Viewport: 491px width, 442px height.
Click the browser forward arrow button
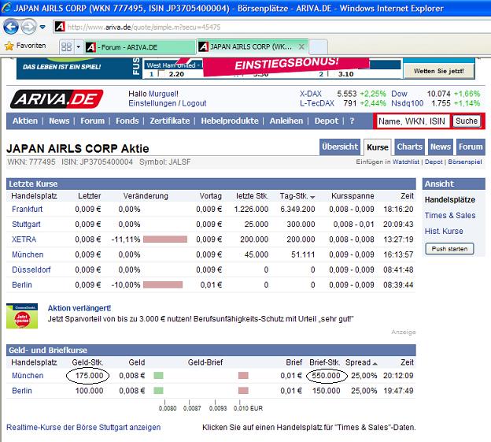(29, 27)
